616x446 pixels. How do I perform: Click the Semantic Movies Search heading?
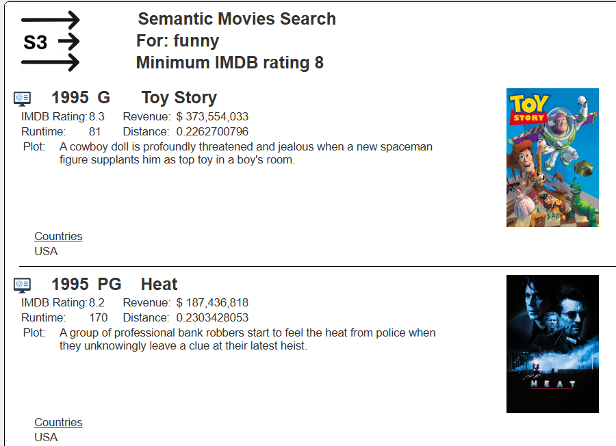tap(237, 19)
